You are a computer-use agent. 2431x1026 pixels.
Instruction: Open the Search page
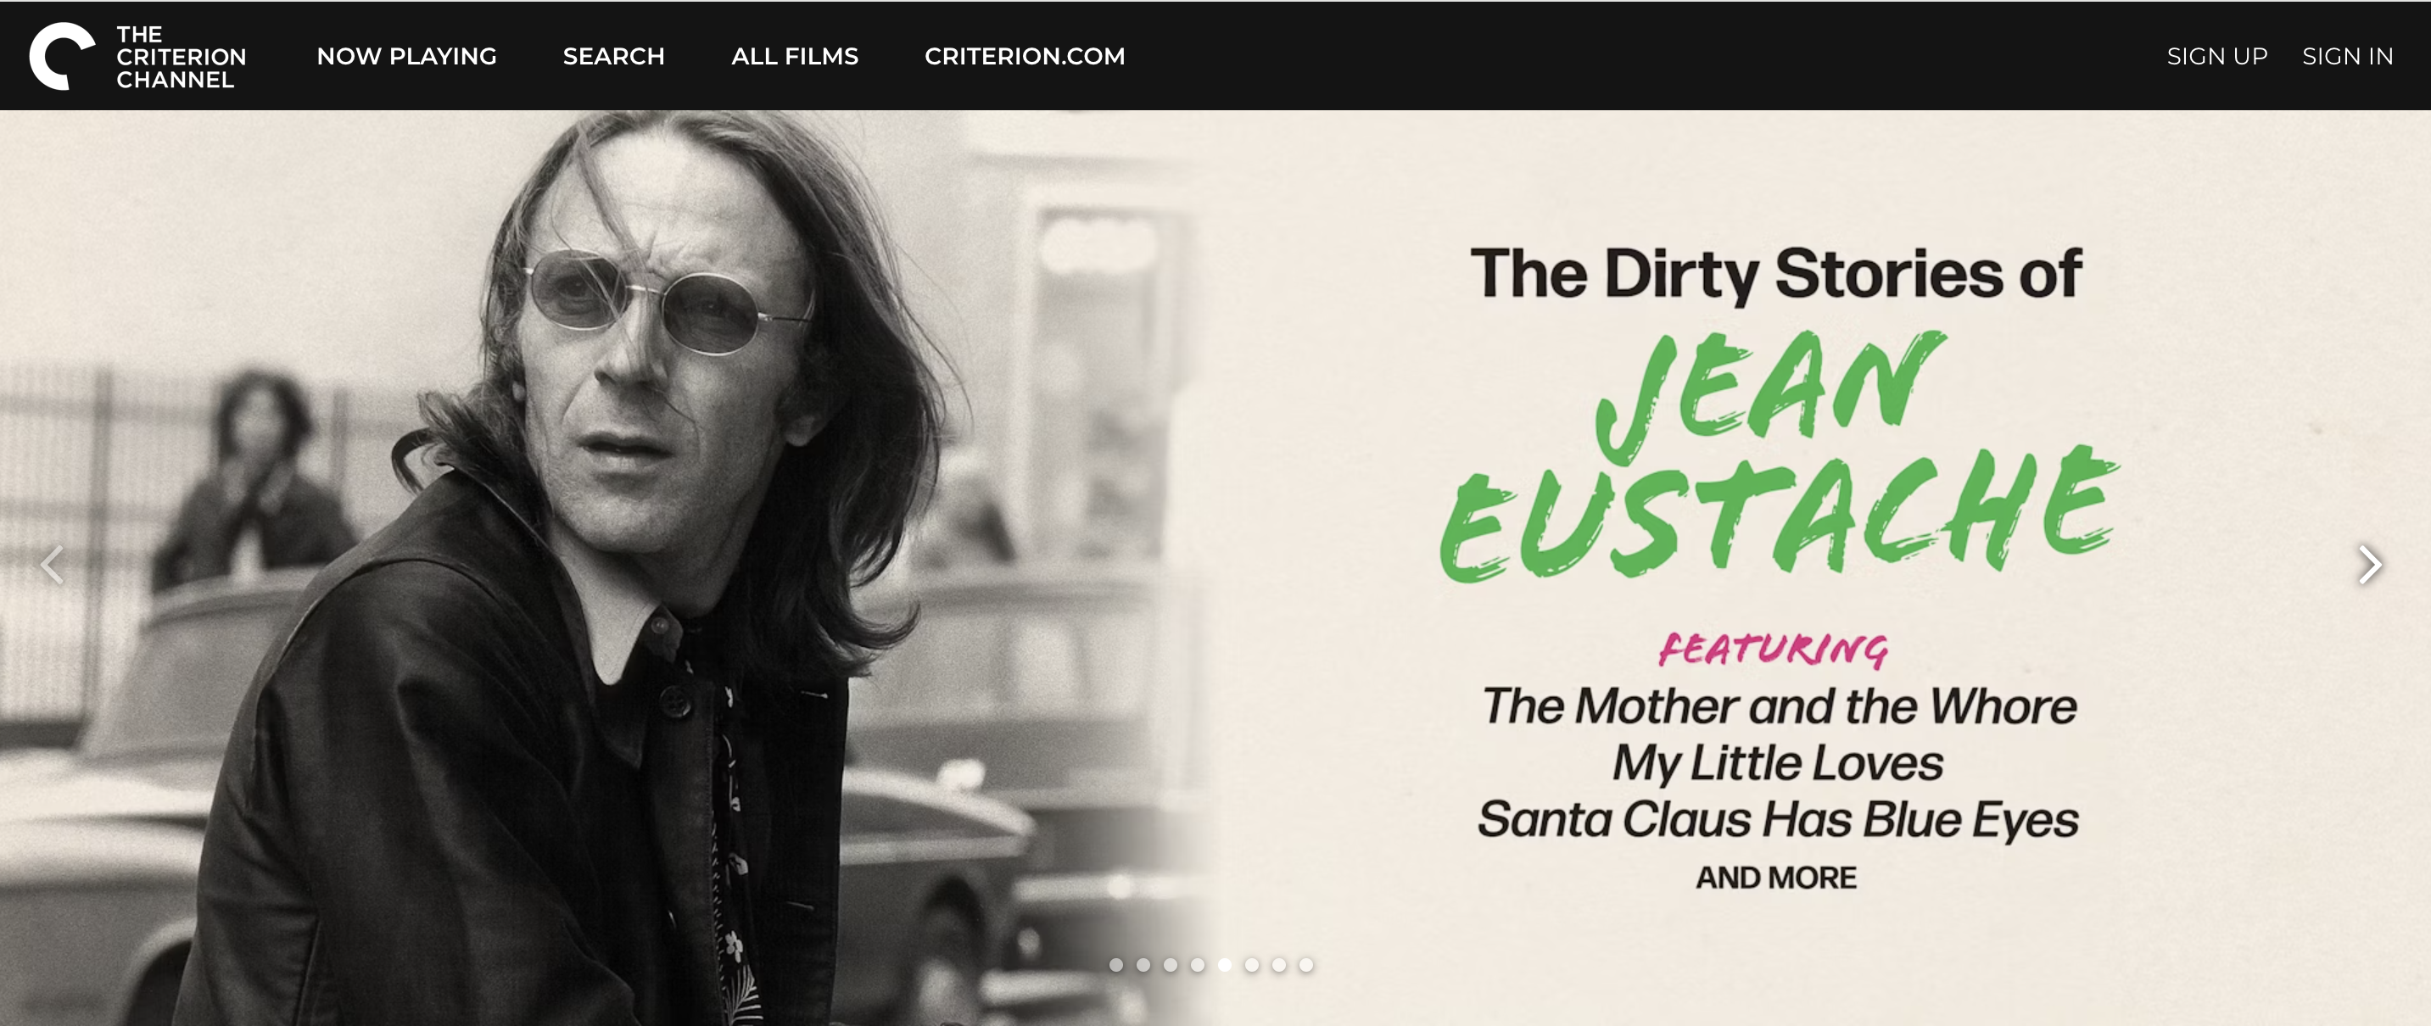613,56
